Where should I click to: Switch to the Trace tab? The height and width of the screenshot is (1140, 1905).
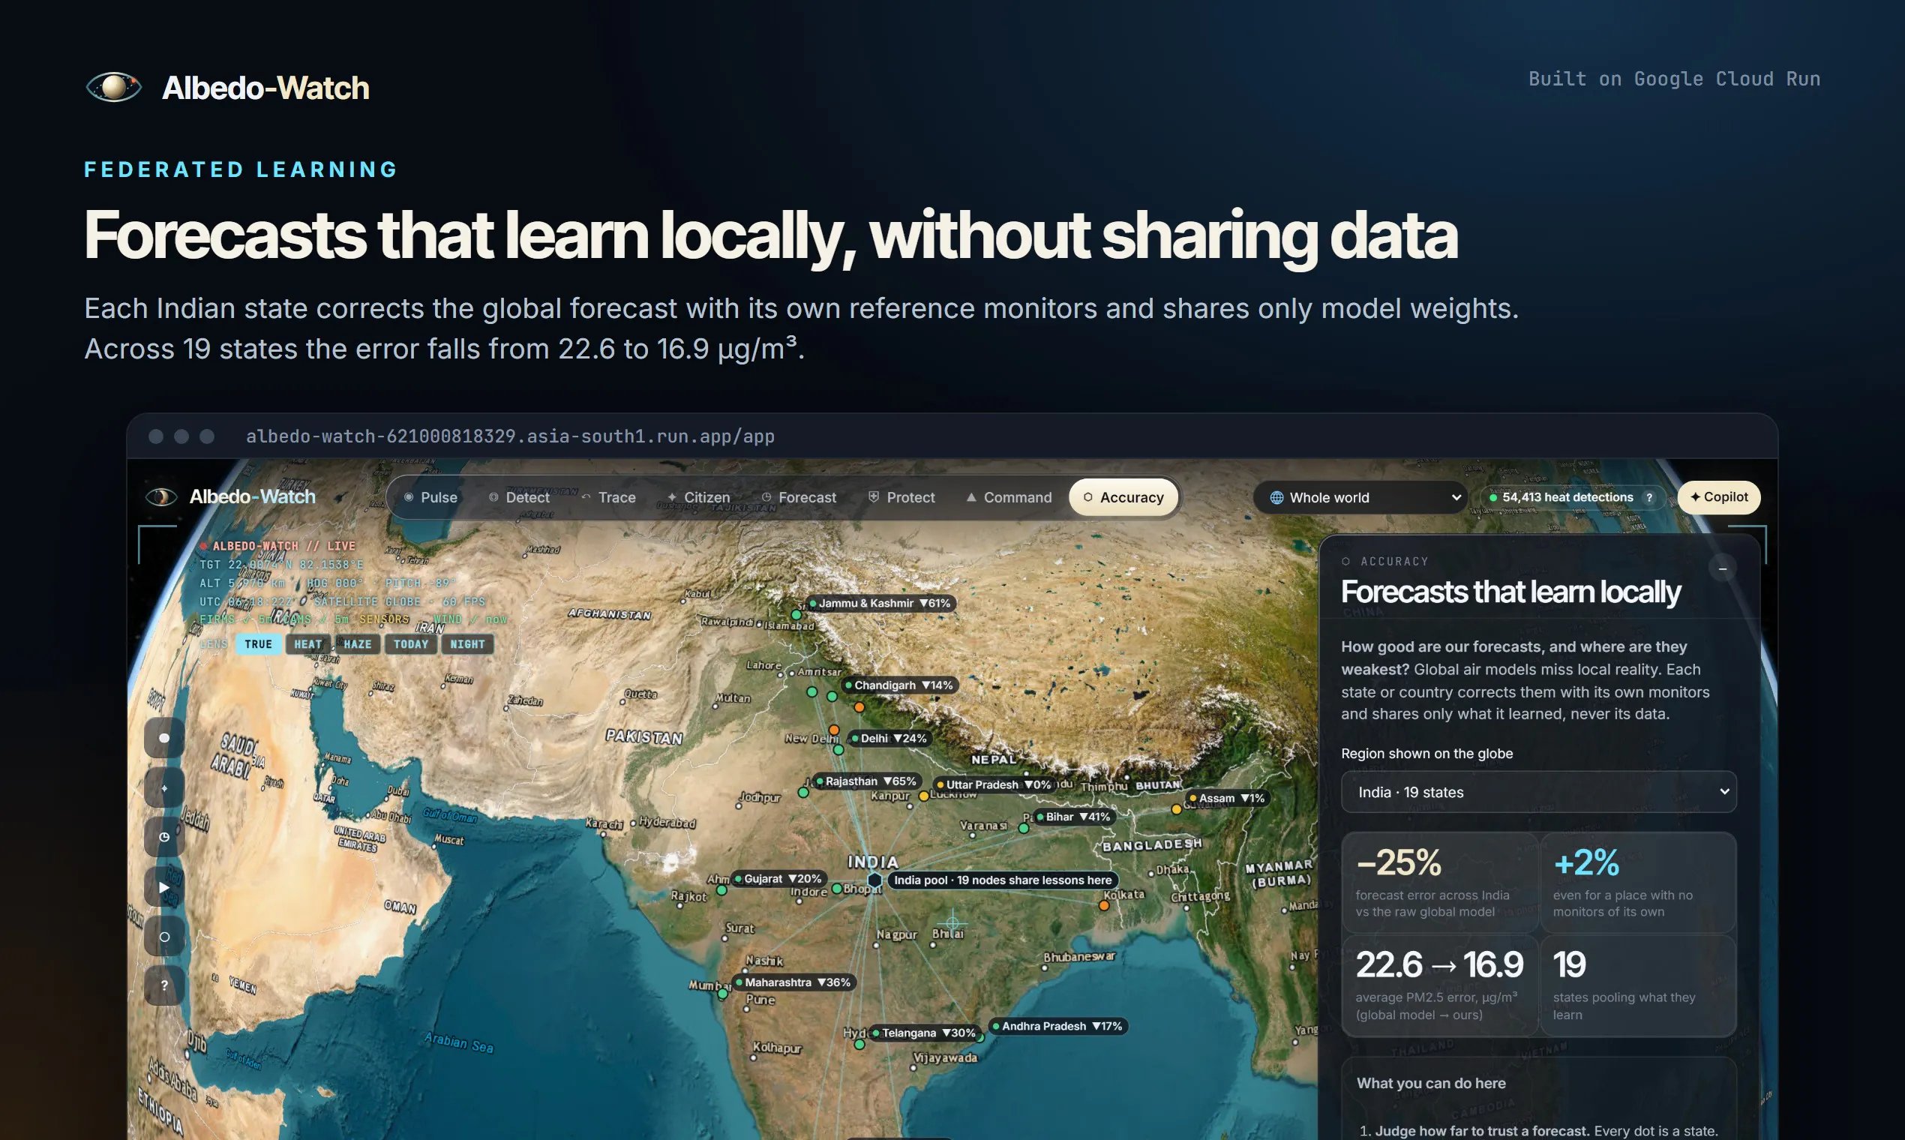(x=608, y=498)
